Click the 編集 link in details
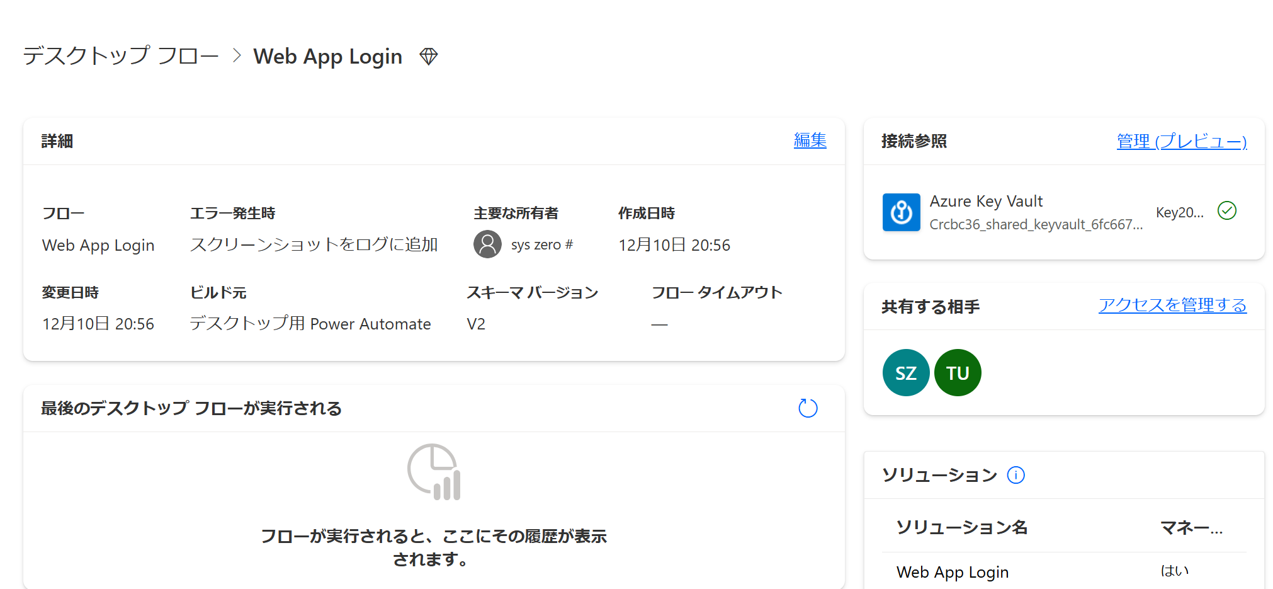Screen dimensions: 1273x589 click(810, 140)
